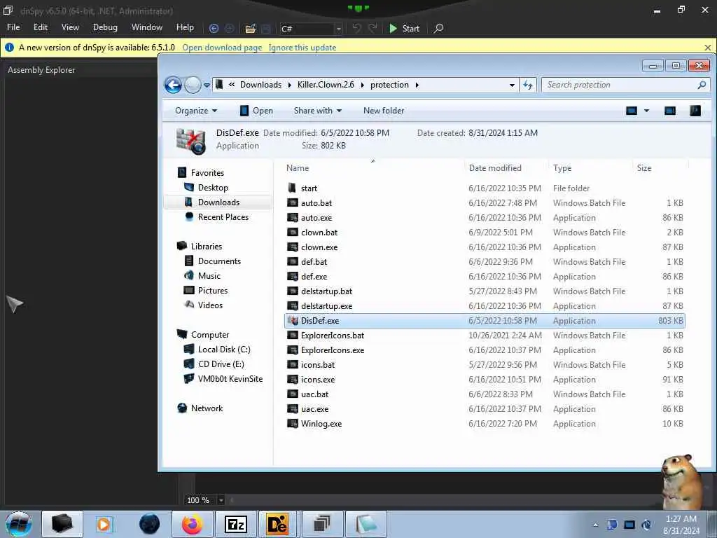Select Recent Places in navigation pane

[223, 217]
